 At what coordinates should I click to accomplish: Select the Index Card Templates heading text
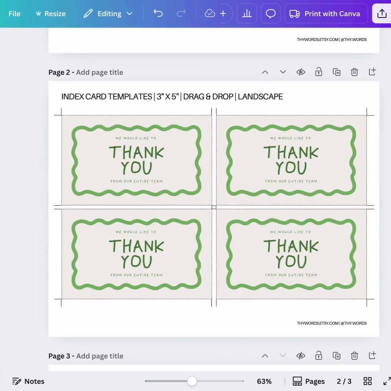pos(172,97)
